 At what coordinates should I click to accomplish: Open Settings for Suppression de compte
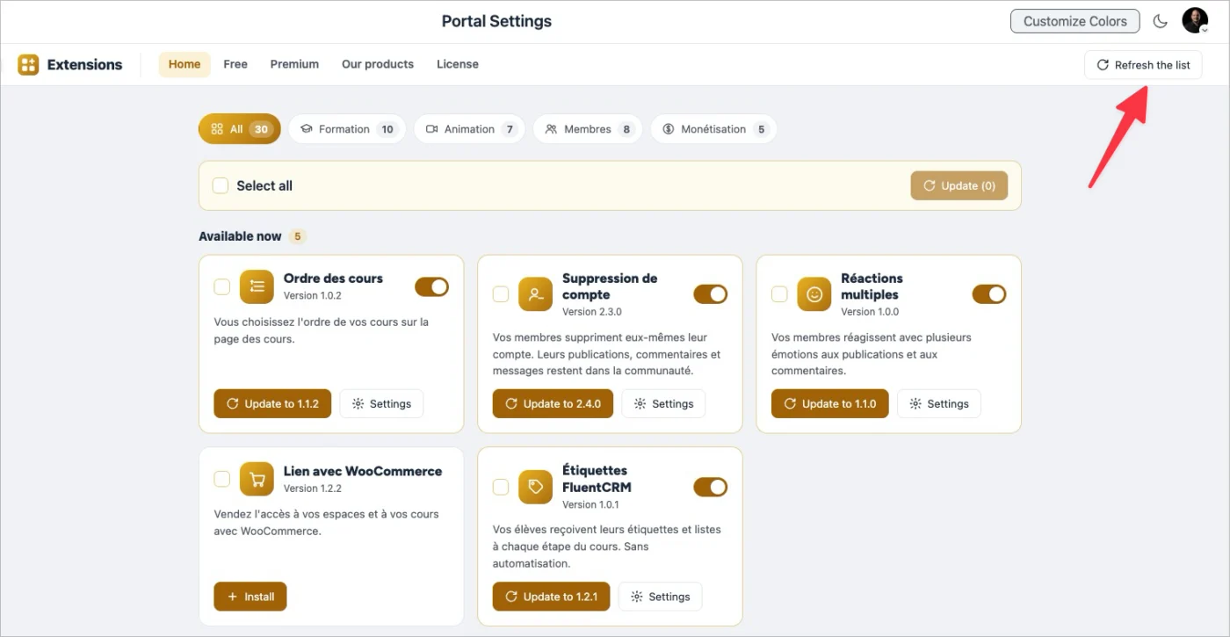pos(663,404)
